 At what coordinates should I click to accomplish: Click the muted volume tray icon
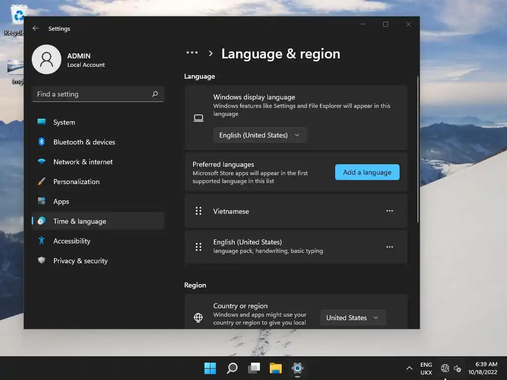[457, 368]
